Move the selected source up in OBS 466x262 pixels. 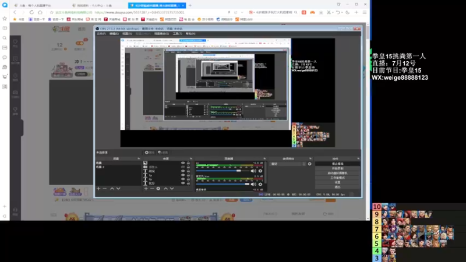[x=165, y=189]
